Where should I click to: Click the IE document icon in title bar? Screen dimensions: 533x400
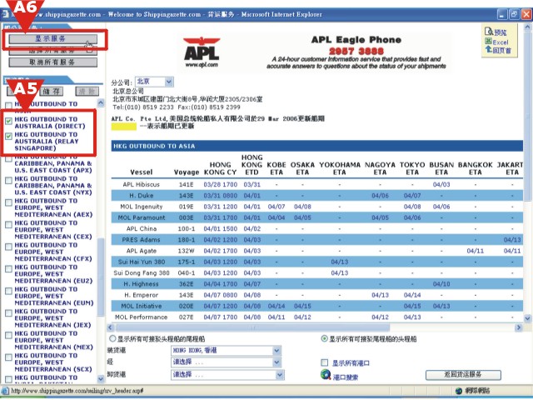[5, 15]
